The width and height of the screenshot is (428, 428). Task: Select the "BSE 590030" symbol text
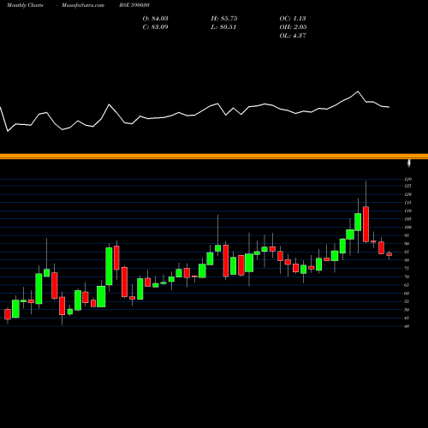pos(134,5)
